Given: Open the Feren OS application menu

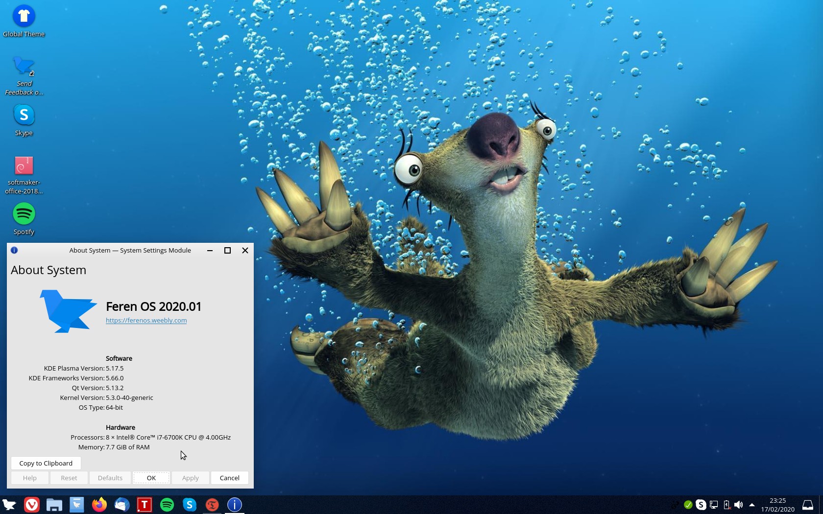Looking at the screenshot, I should click(9, 505).
